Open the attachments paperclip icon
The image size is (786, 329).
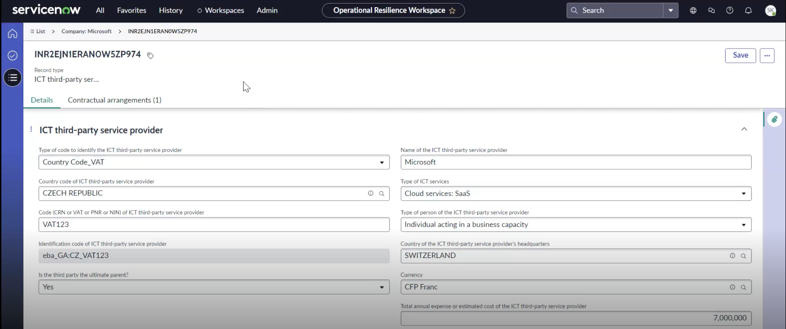(x=774, y=120)
